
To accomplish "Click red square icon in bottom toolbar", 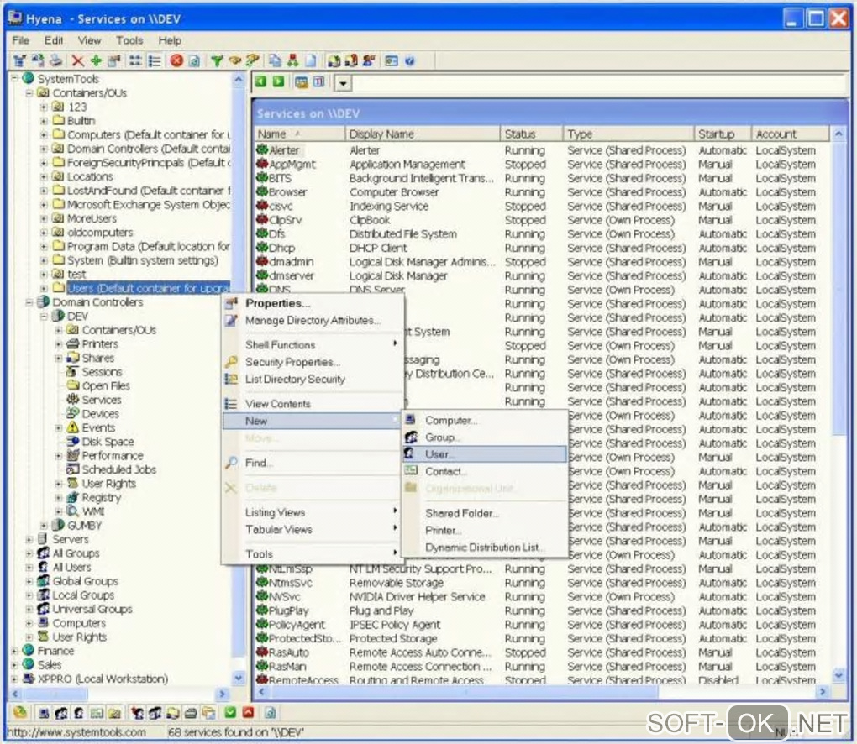I will pos(248,713).
